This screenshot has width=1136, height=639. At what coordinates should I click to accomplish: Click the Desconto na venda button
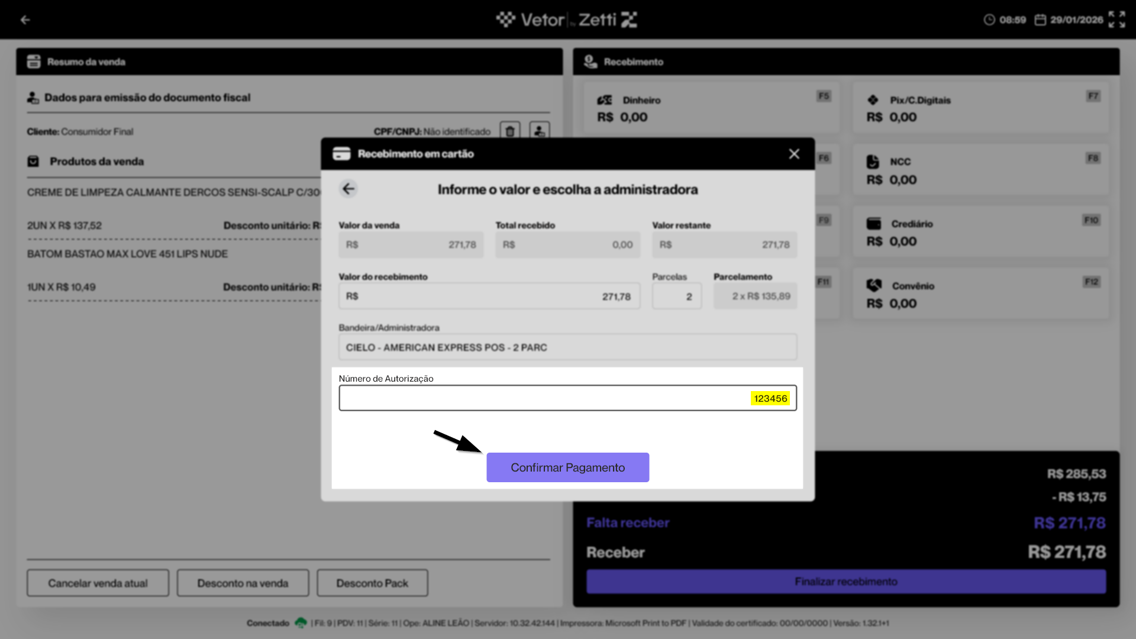pos(243,583)
